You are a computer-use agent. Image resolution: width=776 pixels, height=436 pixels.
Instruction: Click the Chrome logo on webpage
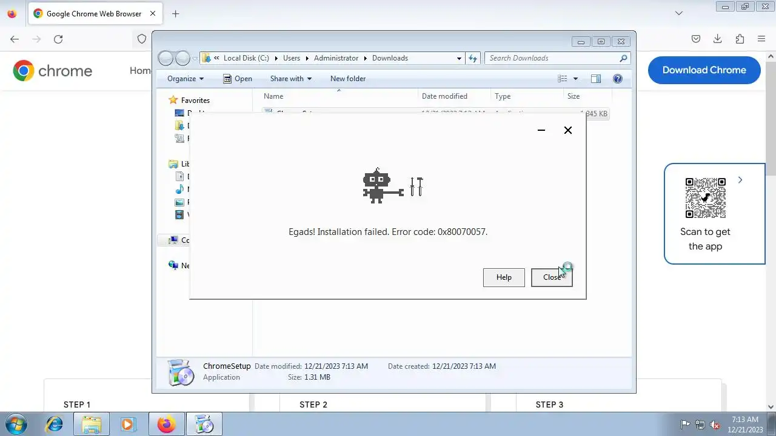pos(53,71)
